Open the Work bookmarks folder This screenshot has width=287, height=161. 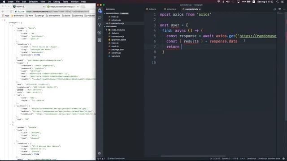[x=29, y=16]
